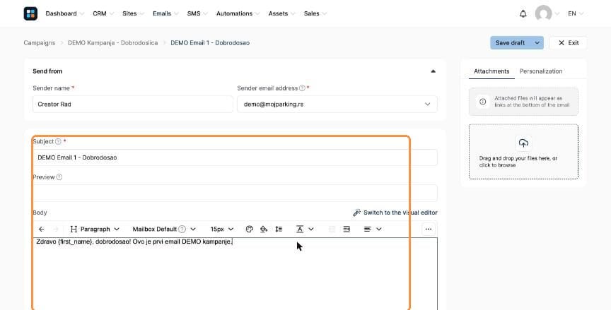This screenshot has width=611, height=310.
Task: Click help icon next to Mailbox Default
Action: [x=182, y=229]
